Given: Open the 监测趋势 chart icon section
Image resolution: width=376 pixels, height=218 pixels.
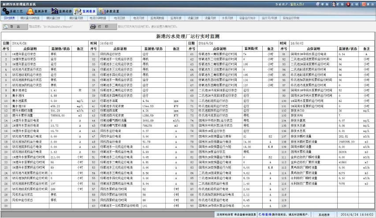Looking at the screenshot, I should coord(61,11).
